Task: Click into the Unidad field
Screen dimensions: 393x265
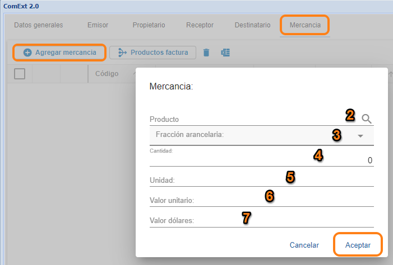Action: tap(261, 181)
